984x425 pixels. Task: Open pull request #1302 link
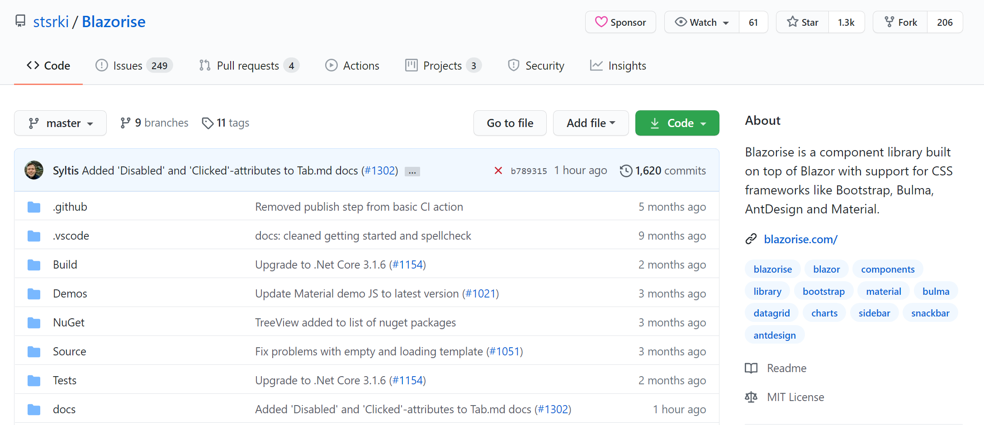point(380,170)
